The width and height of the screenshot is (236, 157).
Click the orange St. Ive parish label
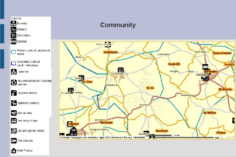[150, 88]
